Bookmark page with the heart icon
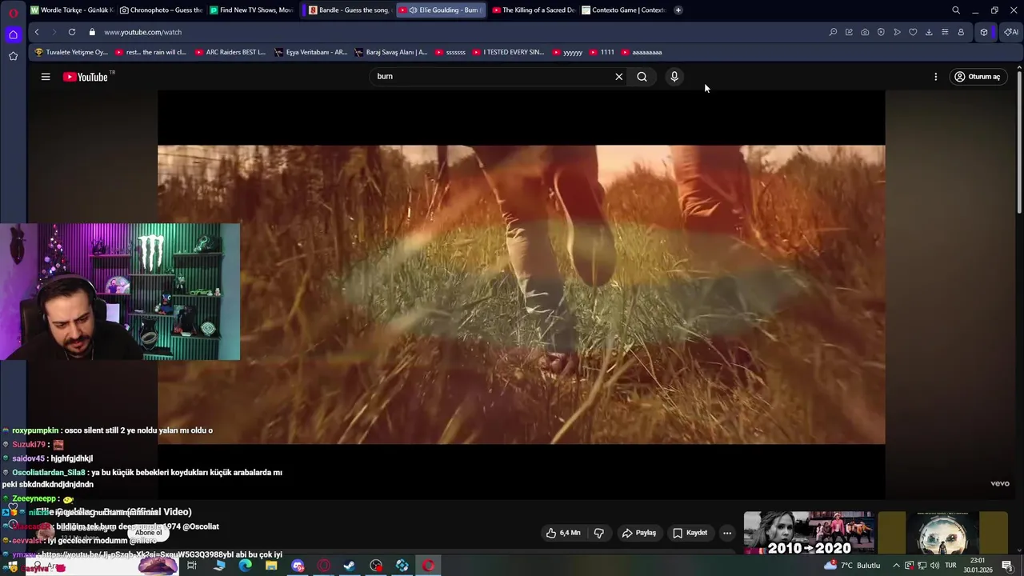Viewport: 1024px width, 576px height. (x=913, y=32)
